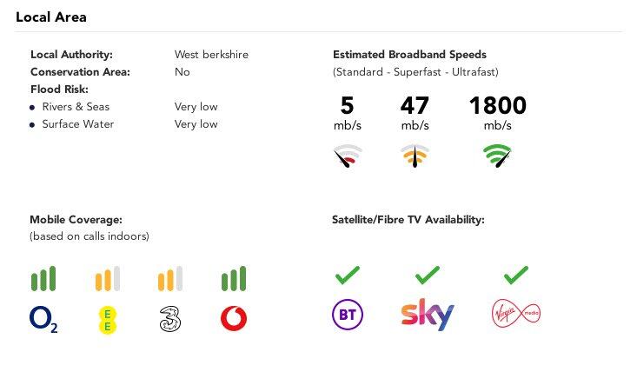Click the West berkshire local authority value
The width and height of the screenshot is (637, 392).
coord(211,55)
